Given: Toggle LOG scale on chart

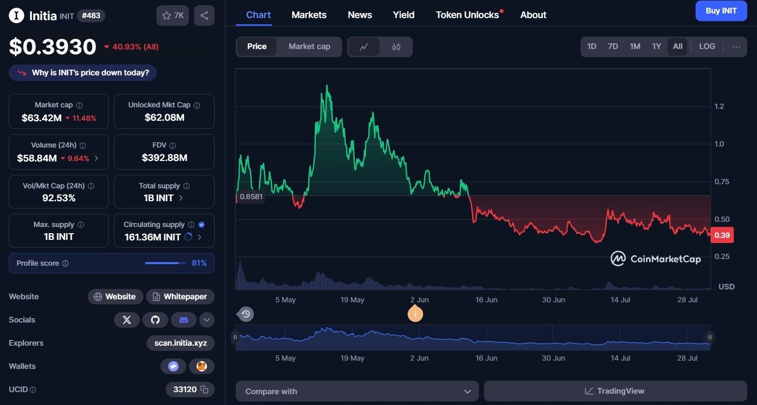Looking at the screenshot, I should (707, 46).
